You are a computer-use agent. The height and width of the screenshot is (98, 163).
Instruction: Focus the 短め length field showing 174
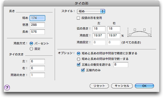(37, 18)
